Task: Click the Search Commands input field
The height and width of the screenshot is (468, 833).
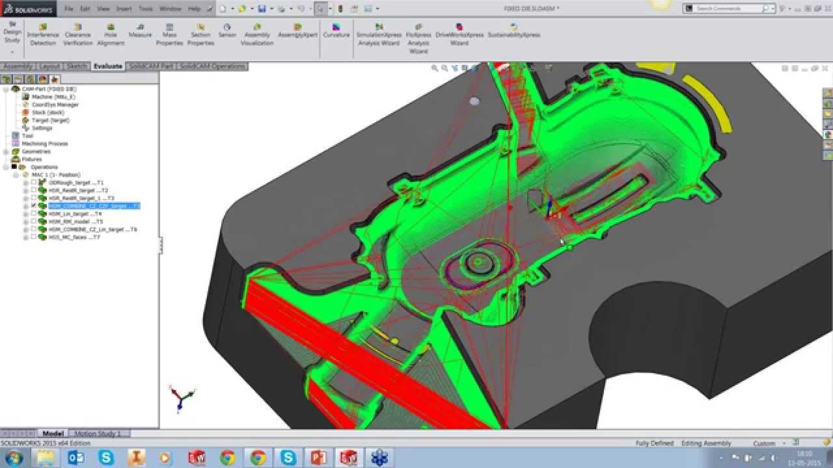Action: point(724,8)
